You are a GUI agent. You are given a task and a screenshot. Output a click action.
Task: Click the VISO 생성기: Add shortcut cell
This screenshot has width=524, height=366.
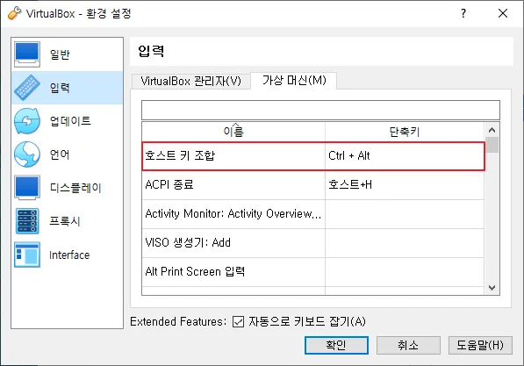click(405, 243)
